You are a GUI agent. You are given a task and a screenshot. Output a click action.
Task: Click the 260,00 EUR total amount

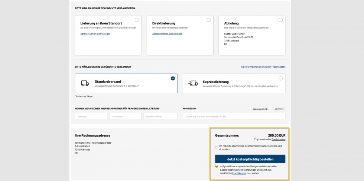(277, 135)
